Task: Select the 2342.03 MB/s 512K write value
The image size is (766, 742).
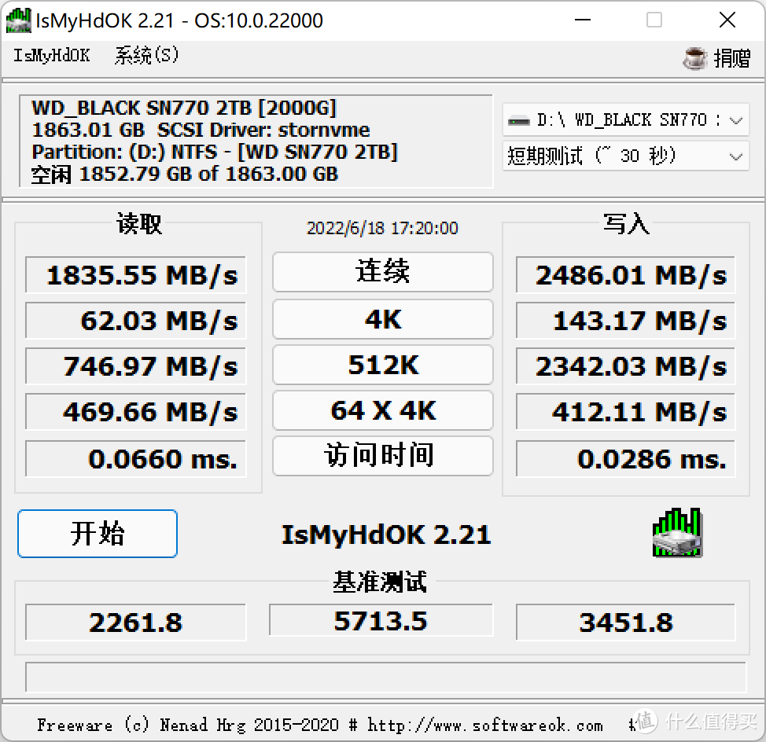Action: [x=625, y=366]
